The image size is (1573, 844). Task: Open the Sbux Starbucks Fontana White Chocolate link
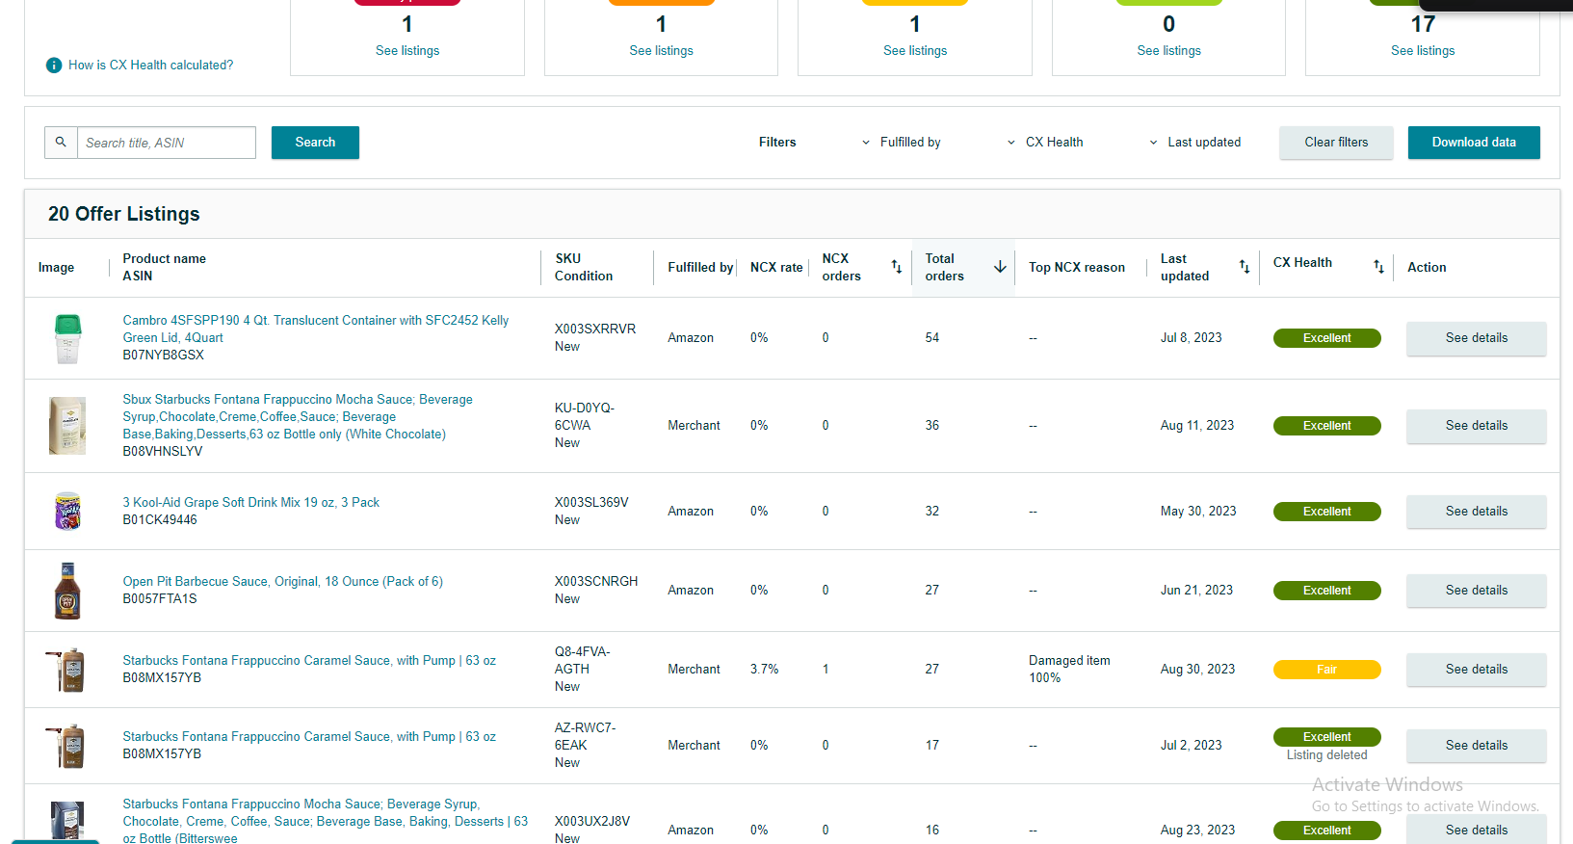click(x=298, y=417)
